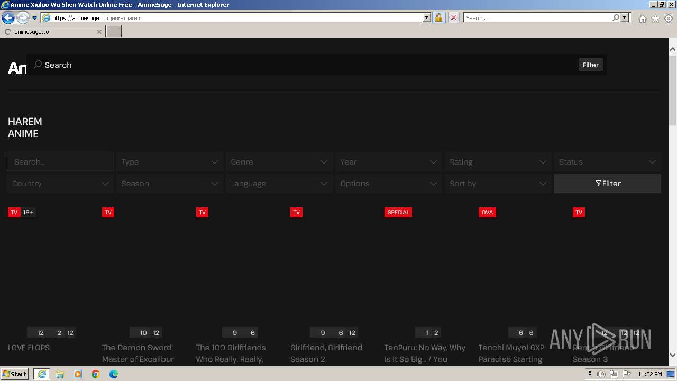This screenshot has height=381, width=677.
Task: Click scrollbar up arrow
Action: [x=673, y=50]
